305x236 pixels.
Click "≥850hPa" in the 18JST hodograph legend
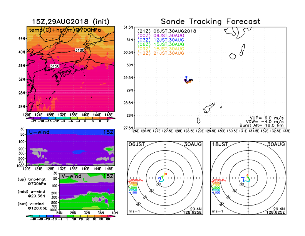click(219, 180)
